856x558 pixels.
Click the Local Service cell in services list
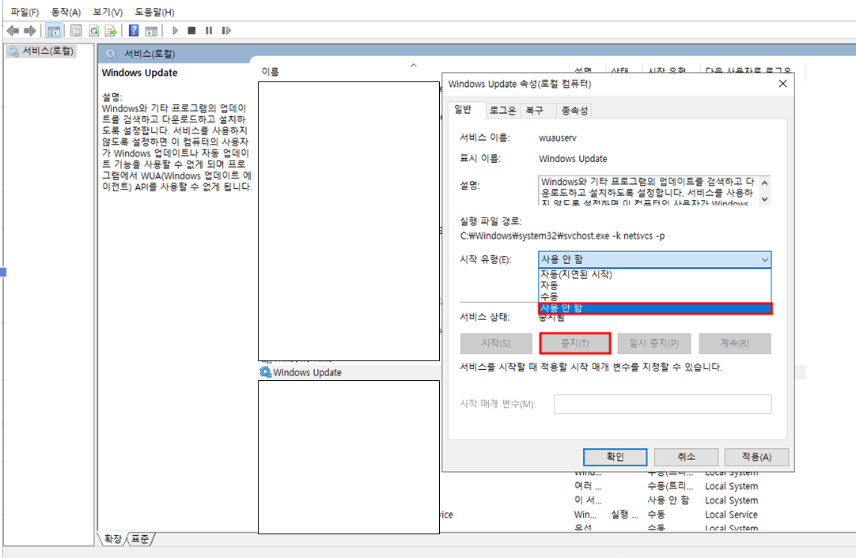(731, 515)
